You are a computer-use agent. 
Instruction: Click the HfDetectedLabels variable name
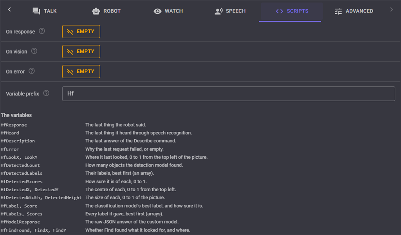tap(22, 173)
